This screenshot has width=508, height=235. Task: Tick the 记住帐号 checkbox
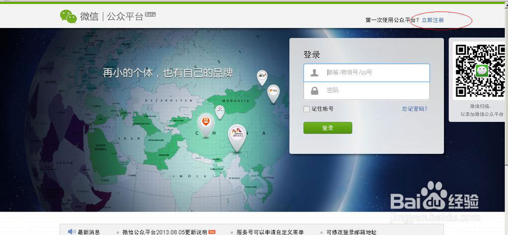(x=306, y=109)
